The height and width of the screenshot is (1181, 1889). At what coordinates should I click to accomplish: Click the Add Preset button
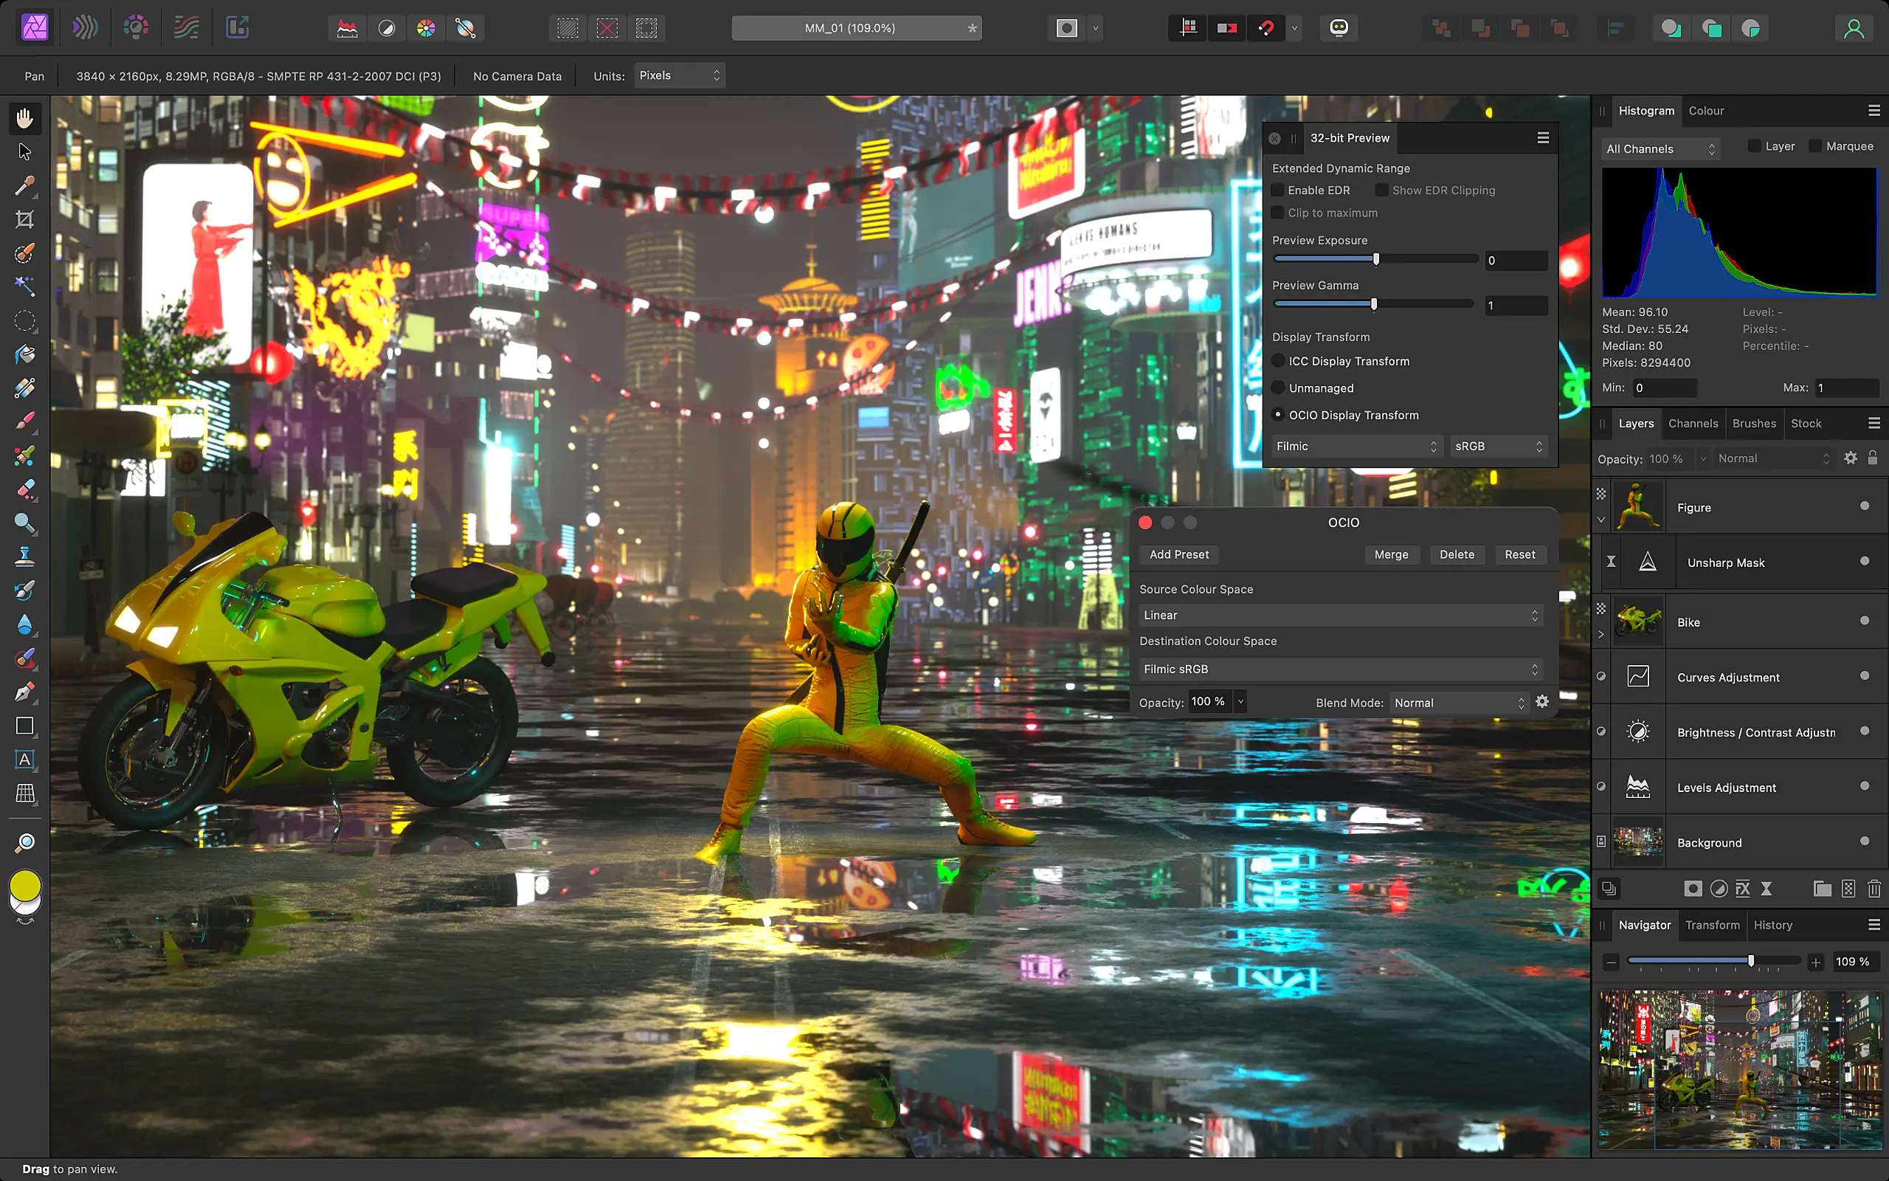(1178, 554)
